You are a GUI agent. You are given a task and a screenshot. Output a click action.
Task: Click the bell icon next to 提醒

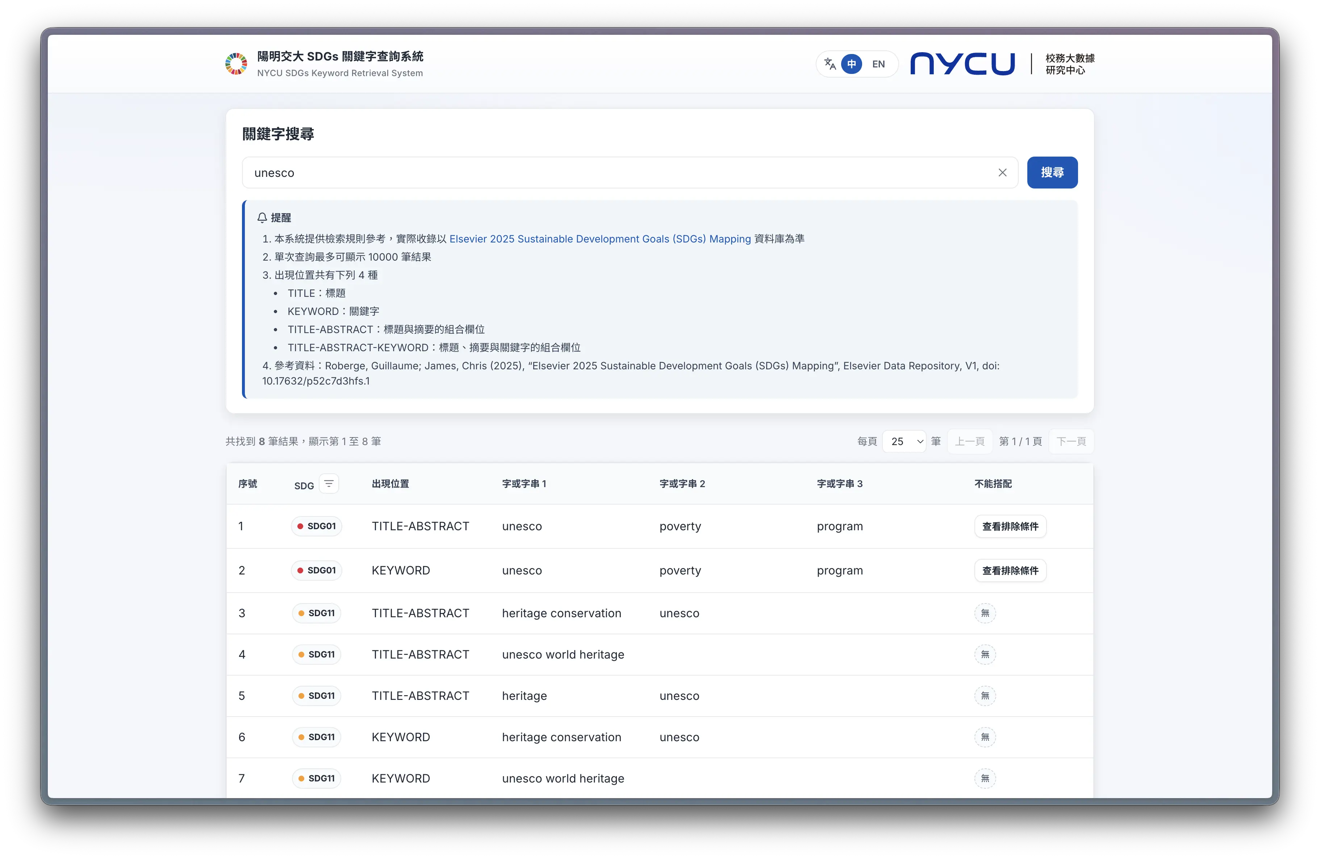[262, 217]
